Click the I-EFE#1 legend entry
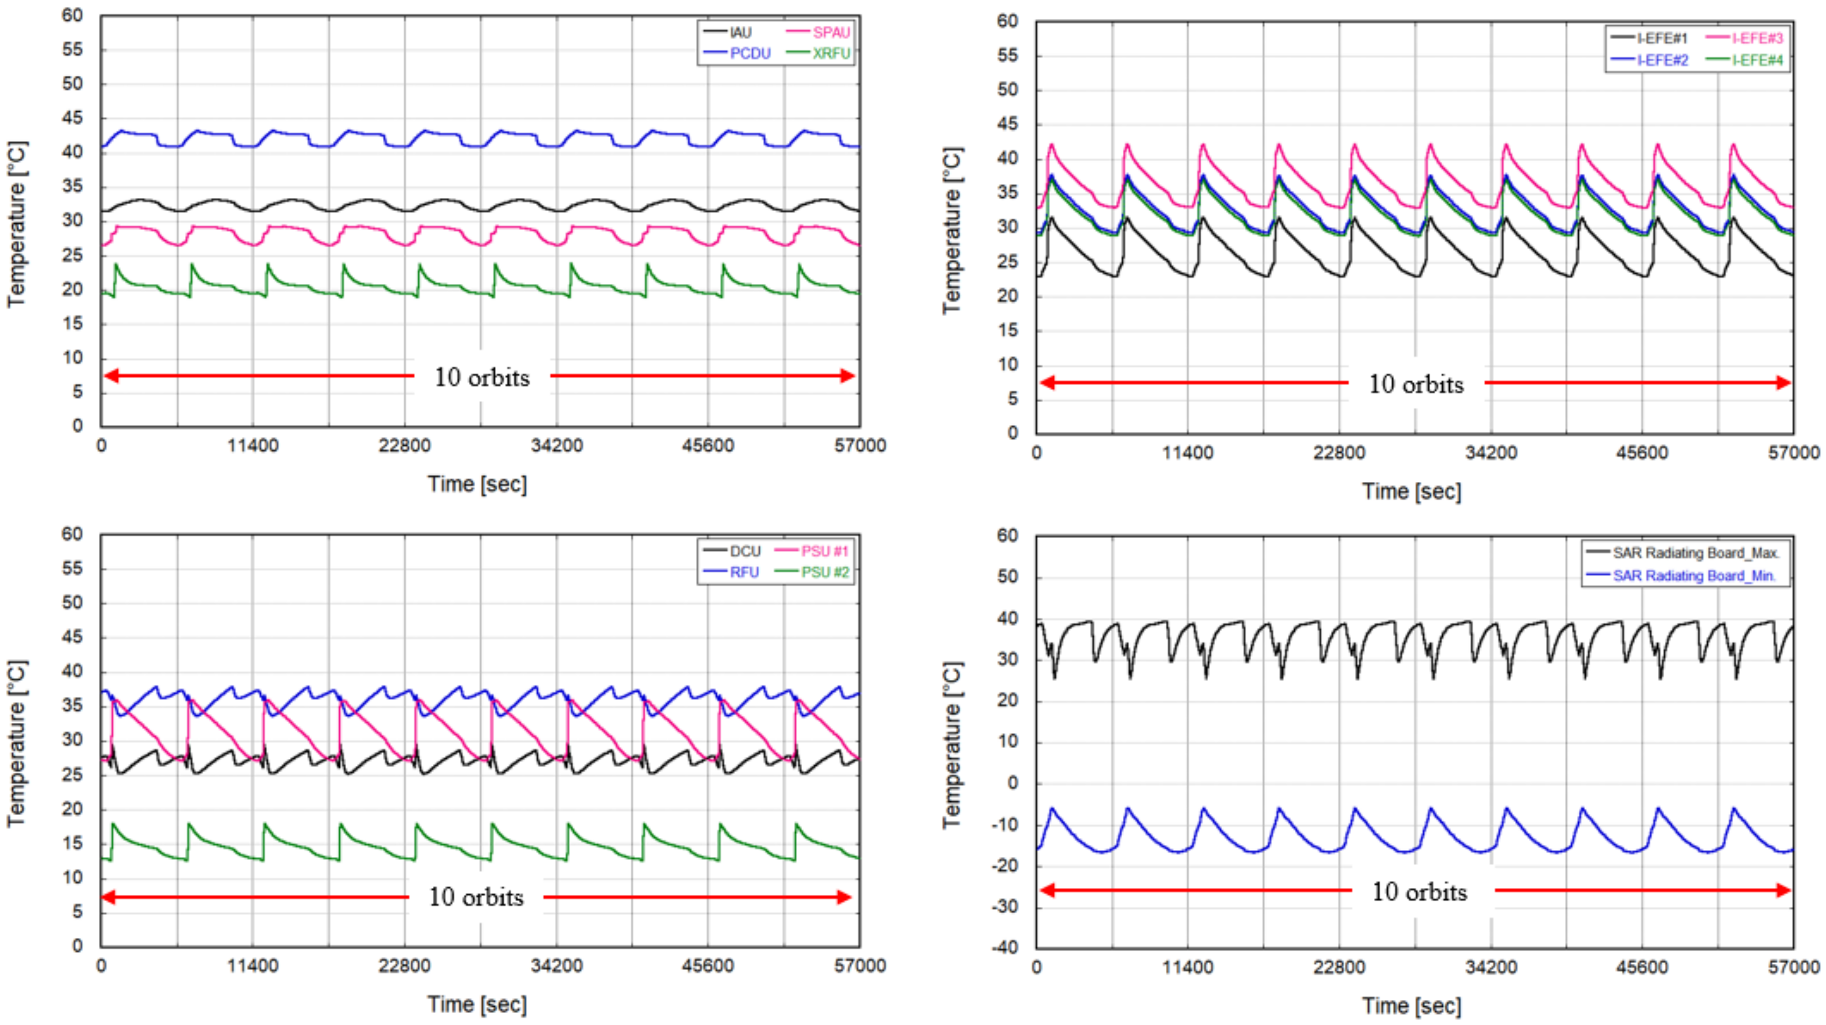 point(1662,38)
